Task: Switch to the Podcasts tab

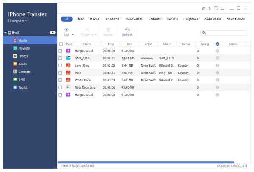Action: (x=155, y=19)
